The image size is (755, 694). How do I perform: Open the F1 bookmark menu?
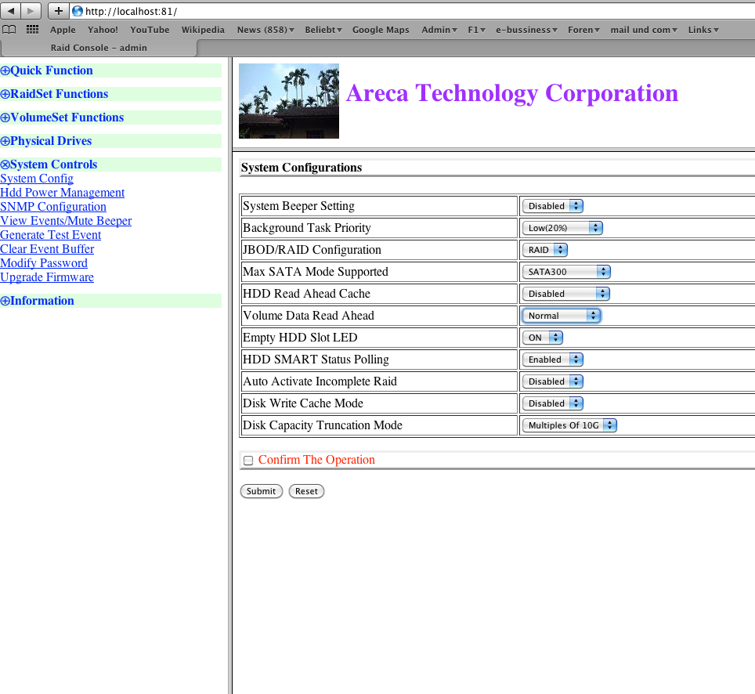pyautogui.click(x=476, y=30)
